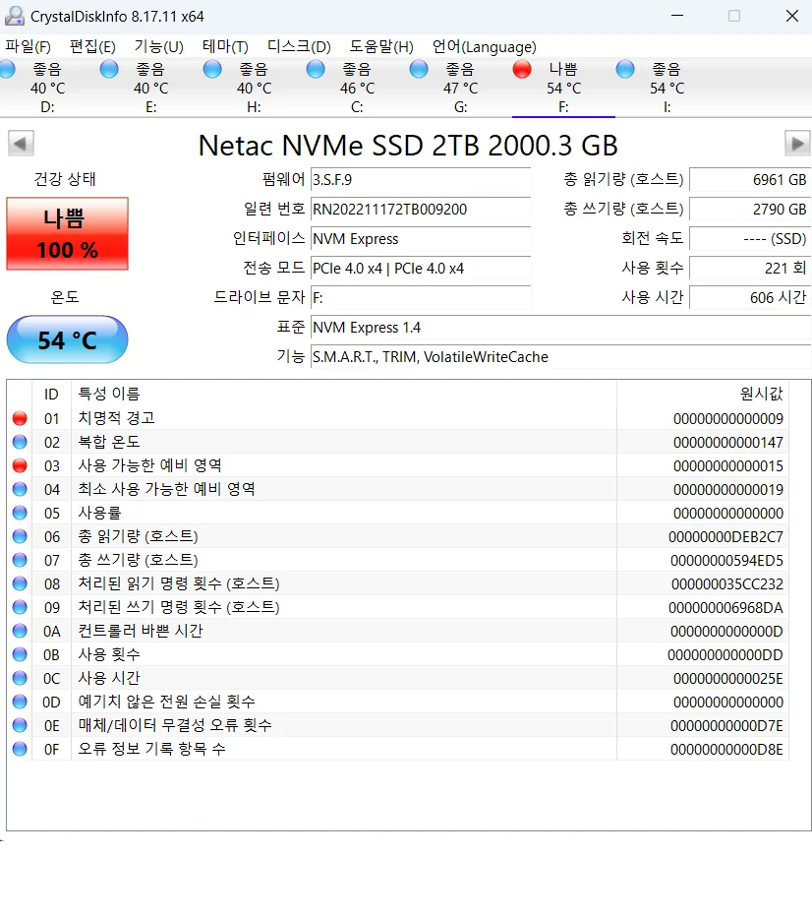
Task: Select the 복합 온도 attribute name
Action: (109, 442)
